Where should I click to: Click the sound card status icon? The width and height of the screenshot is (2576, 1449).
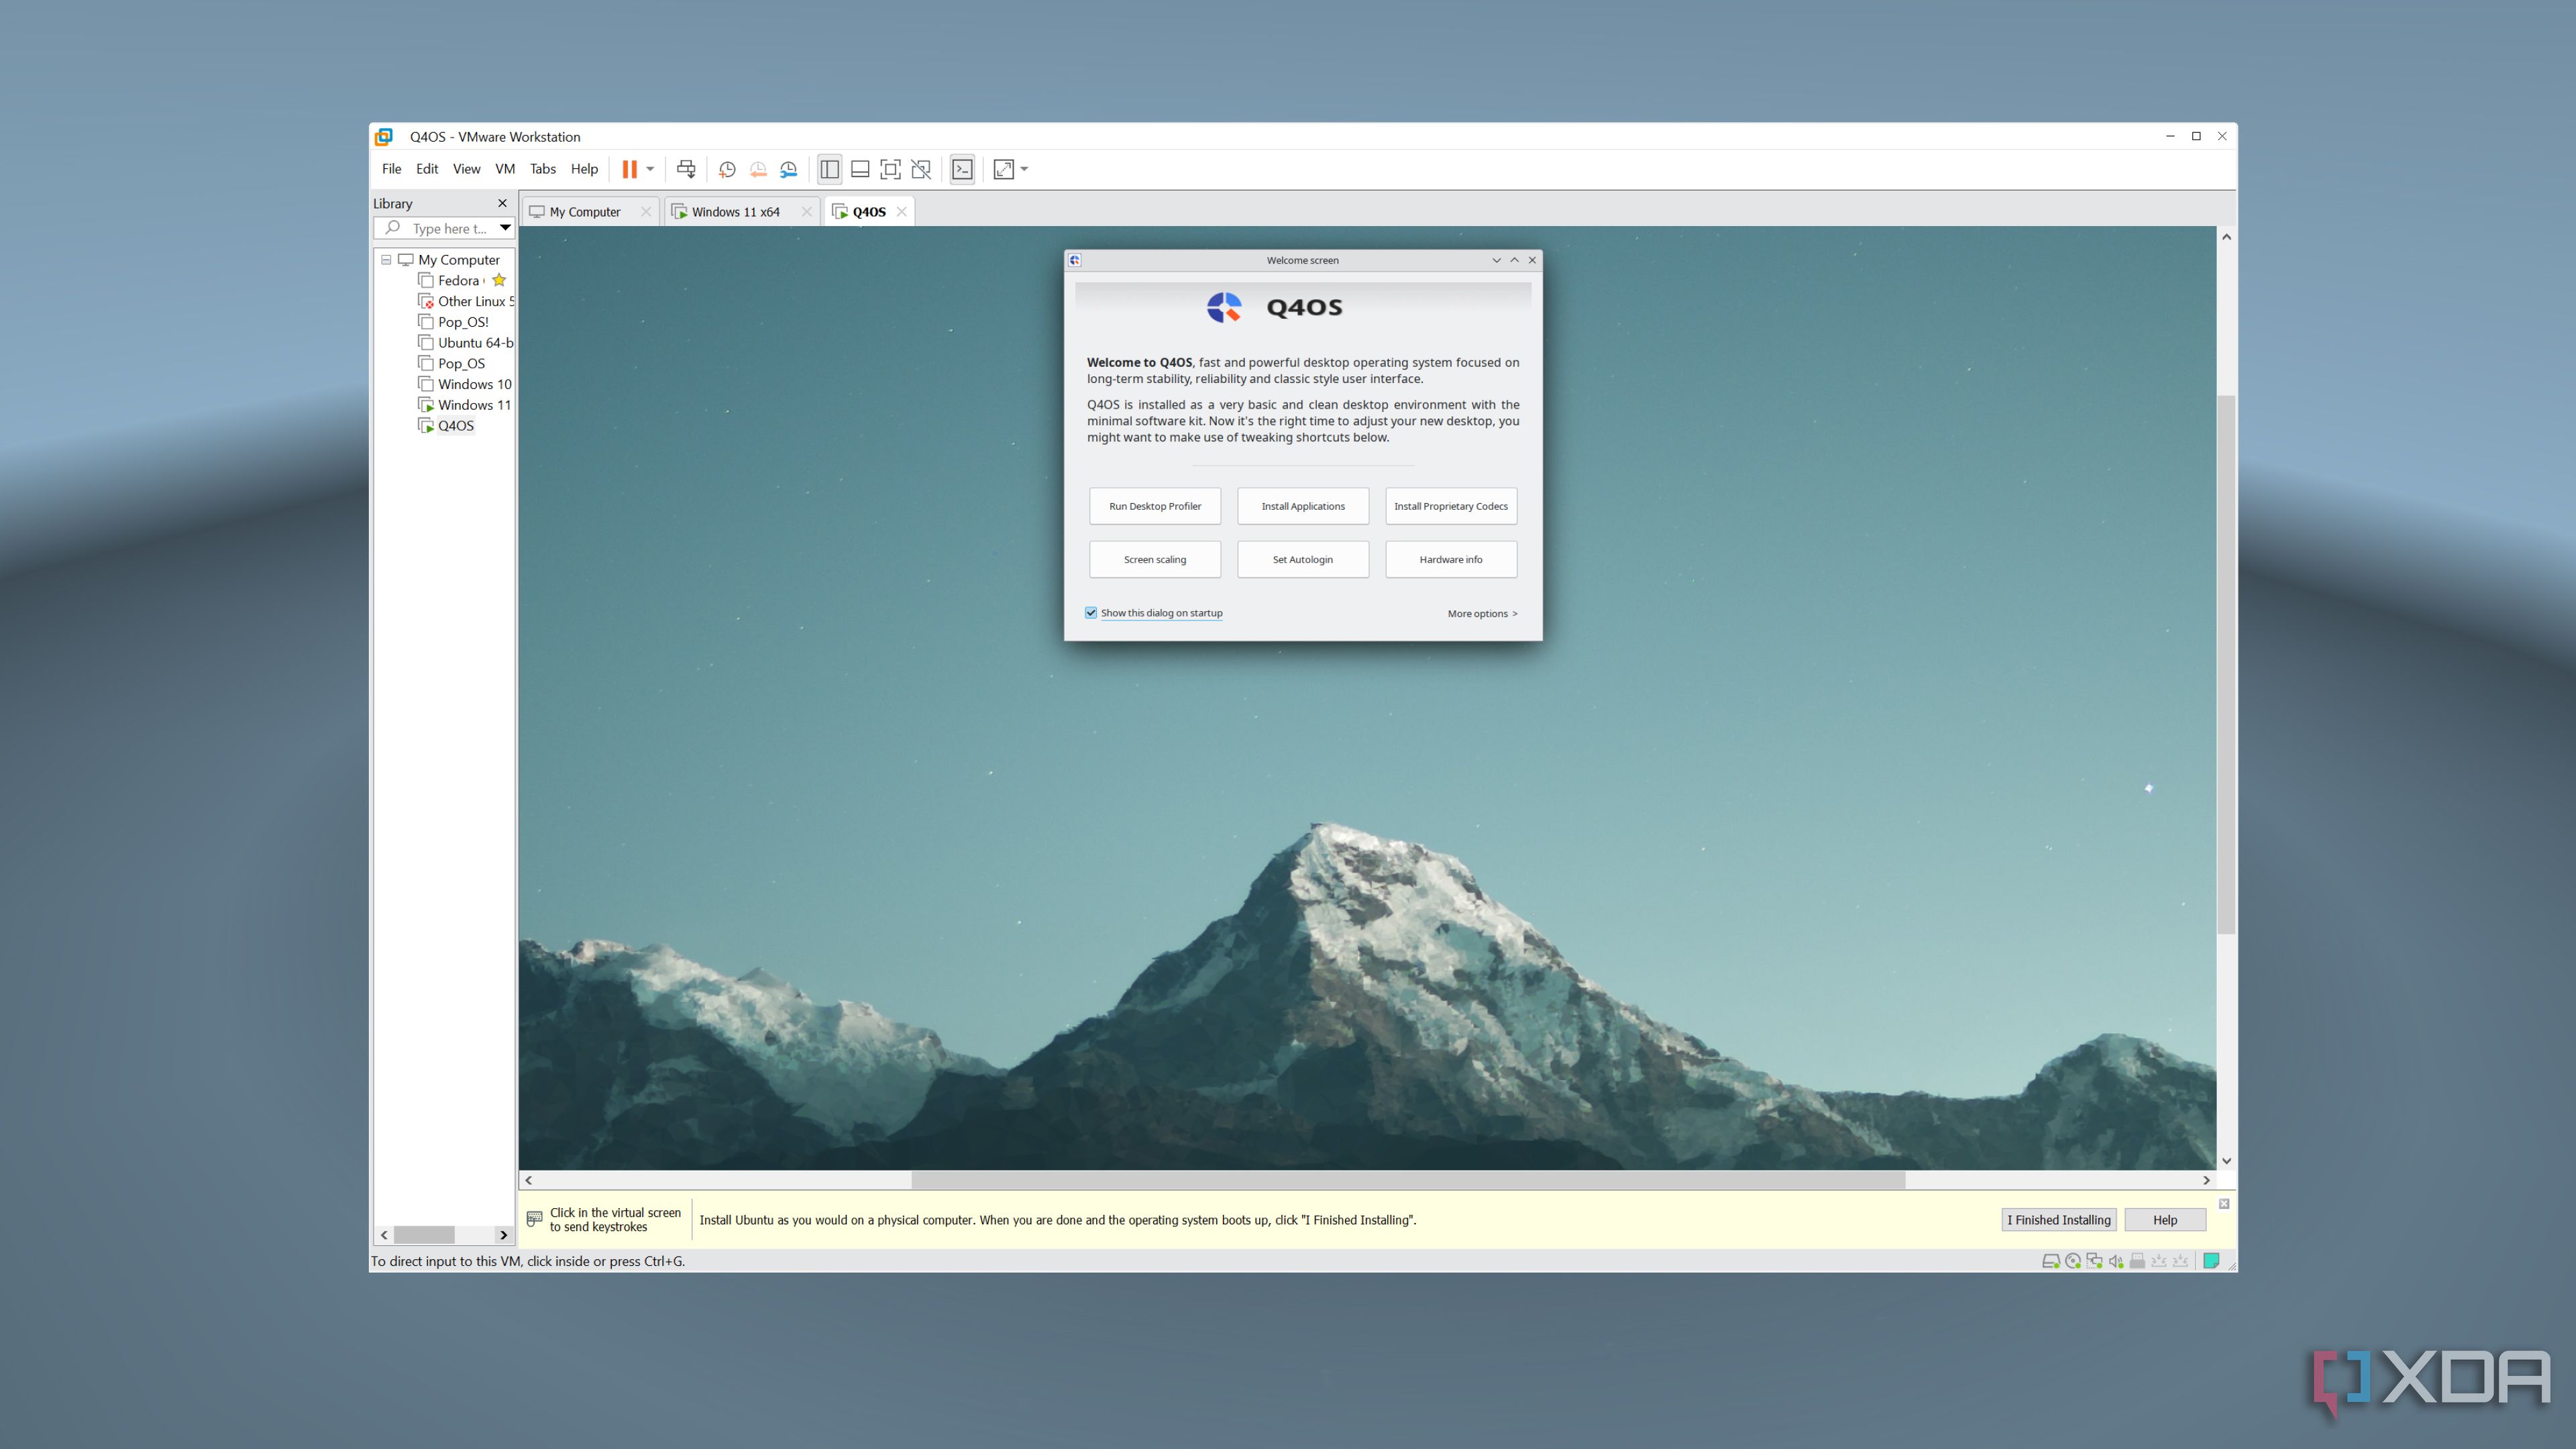2116,1261
